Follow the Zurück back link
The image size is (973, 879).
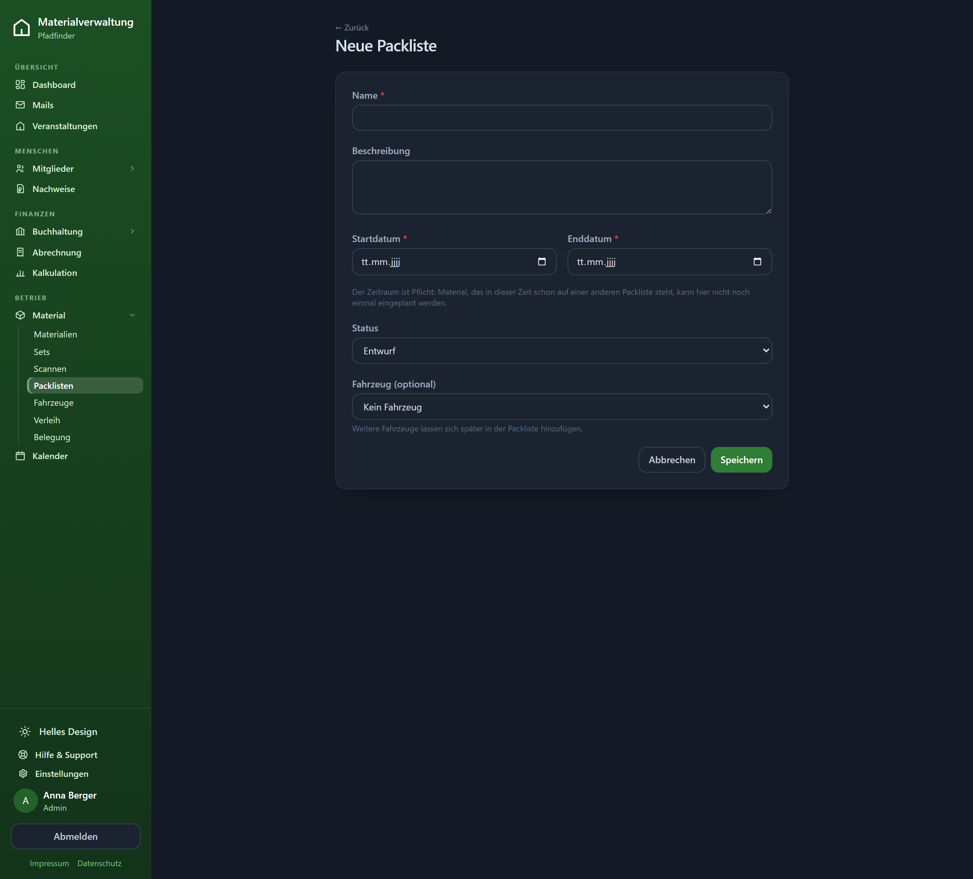point(352,27)
